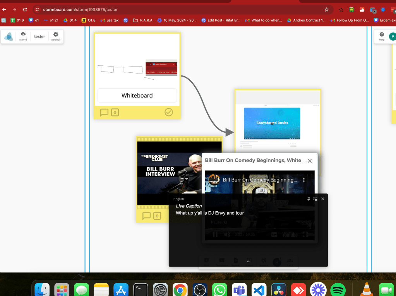Open the whiteboard sketch thumbnail

[x=137, y=70]
